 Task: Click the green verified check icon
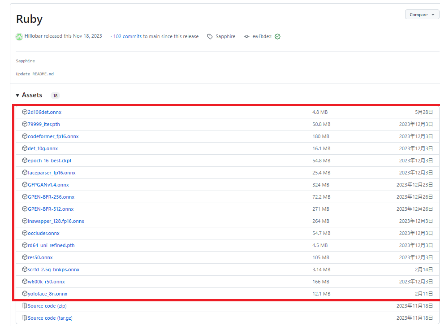(277, 36)
